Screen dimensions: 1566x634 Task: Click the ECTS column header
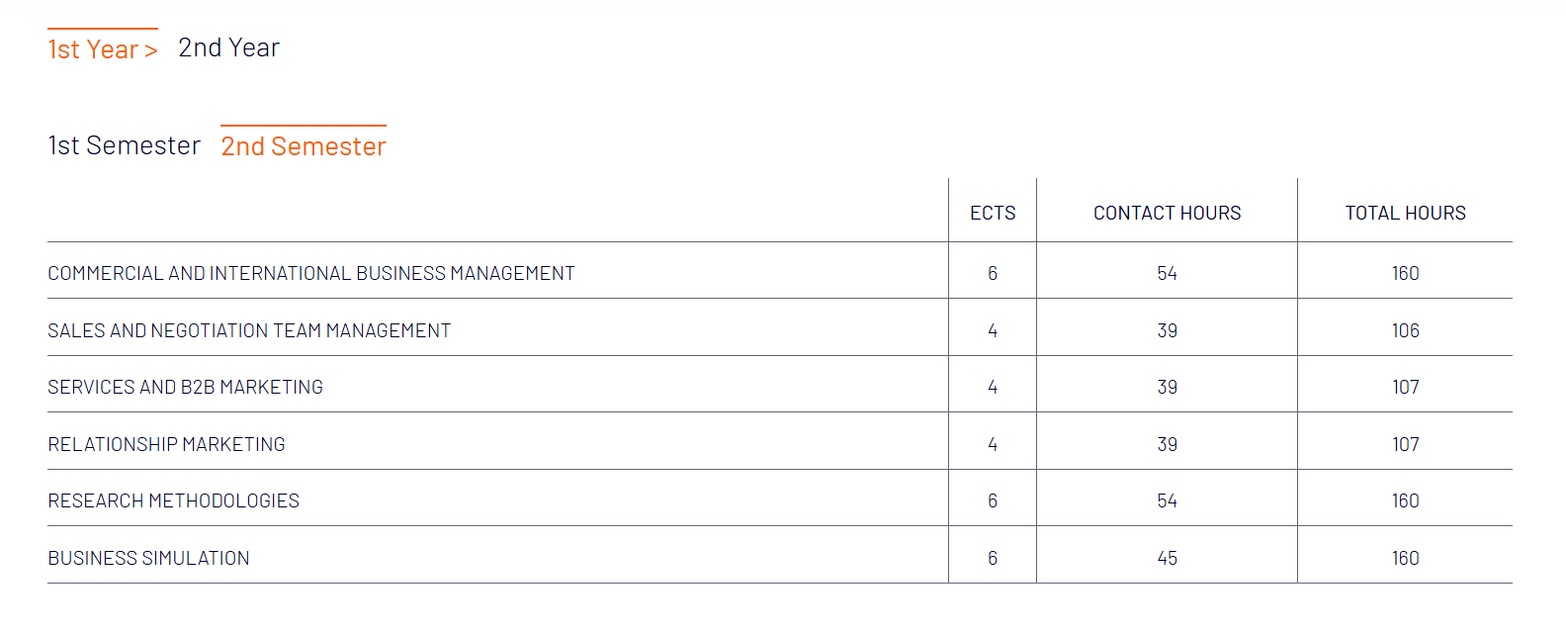(x=993, y=213)
